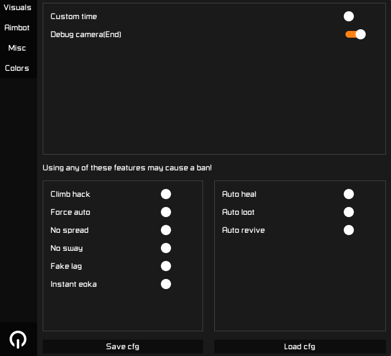Screen dimensions: 391x356
Task: Turn on the Climb hack switch
Action: [166, 194]
